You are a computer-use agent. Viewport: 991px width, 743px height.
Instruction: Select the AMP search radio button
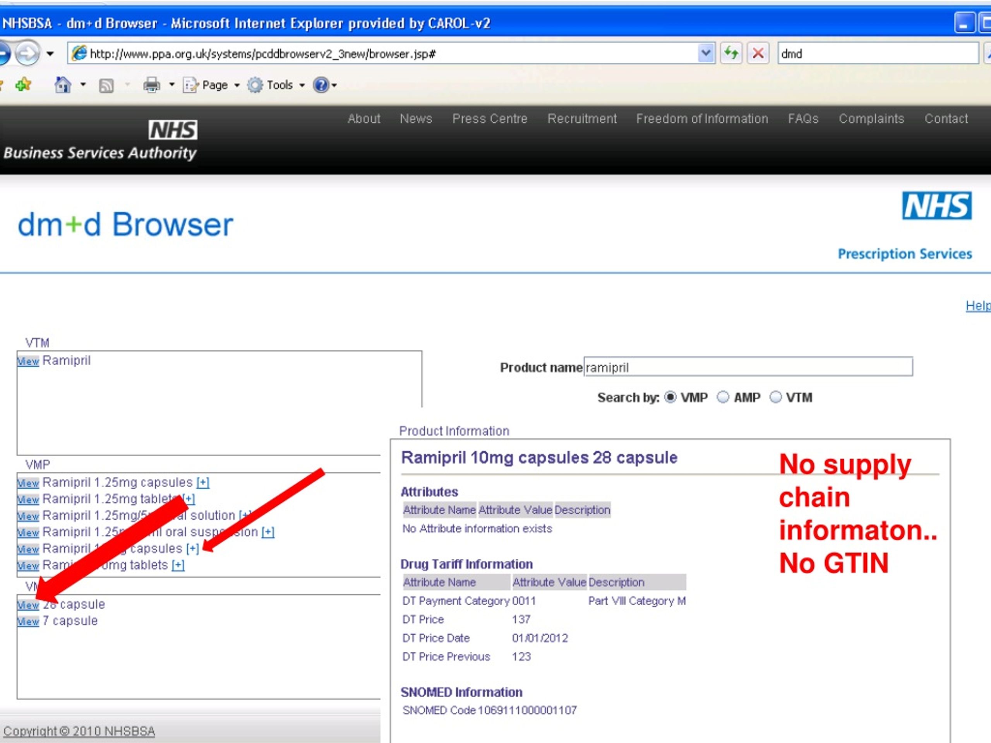click(x=723, y=397)
